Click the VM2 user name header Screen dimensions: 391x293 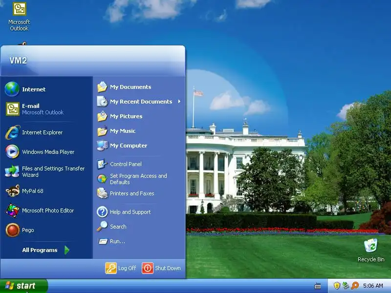click(x=18, y=60)
